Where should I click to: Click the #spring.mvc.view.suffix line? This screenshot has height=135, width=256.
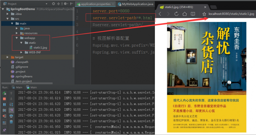click(123, 52)
